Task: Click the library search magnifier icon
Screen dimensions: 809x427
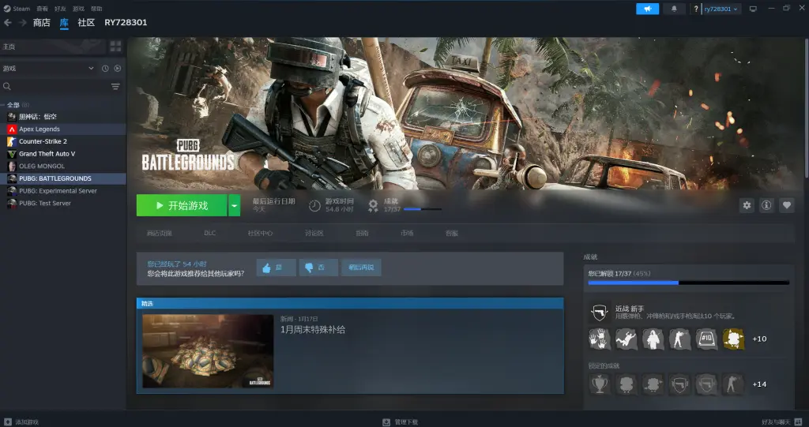Action: [7, 87]
